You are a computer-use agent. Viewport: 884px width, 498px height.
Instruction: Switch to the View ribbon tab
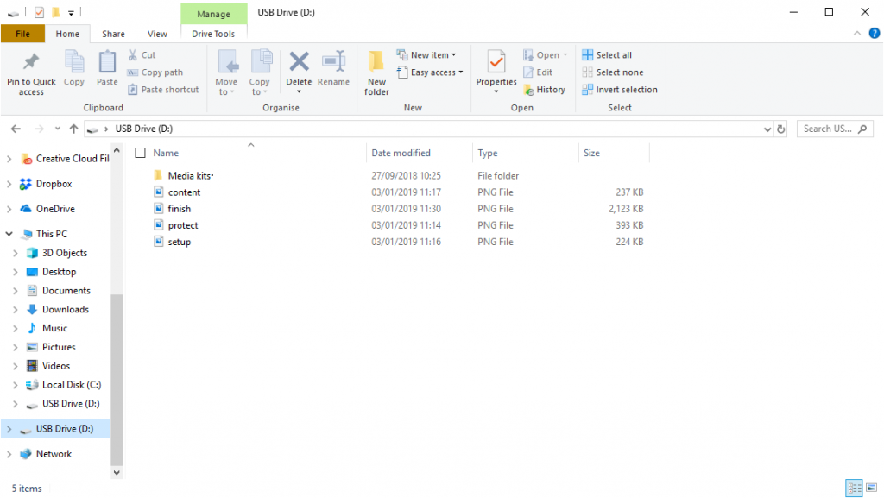tap(157, 34)
